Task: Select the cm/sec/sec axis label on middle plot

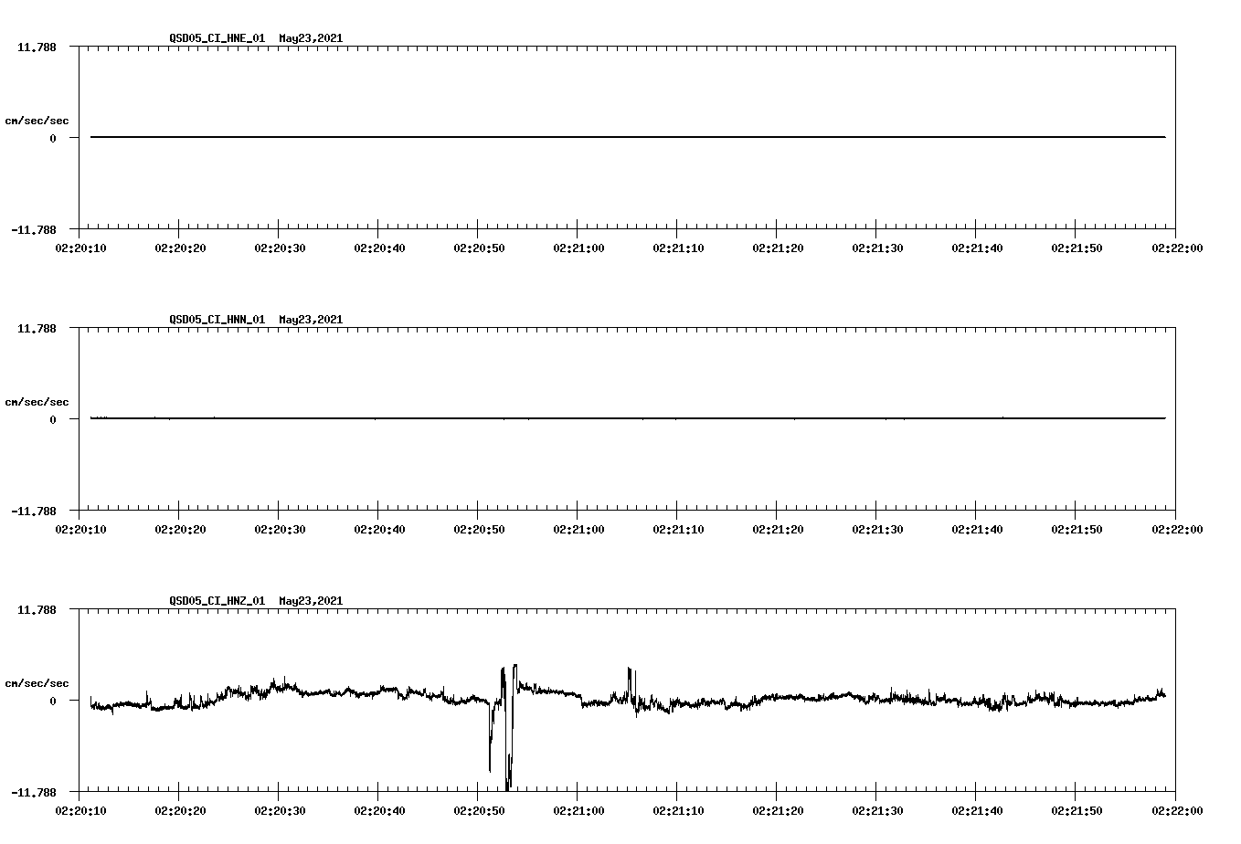Action: (x=37, y=401)
